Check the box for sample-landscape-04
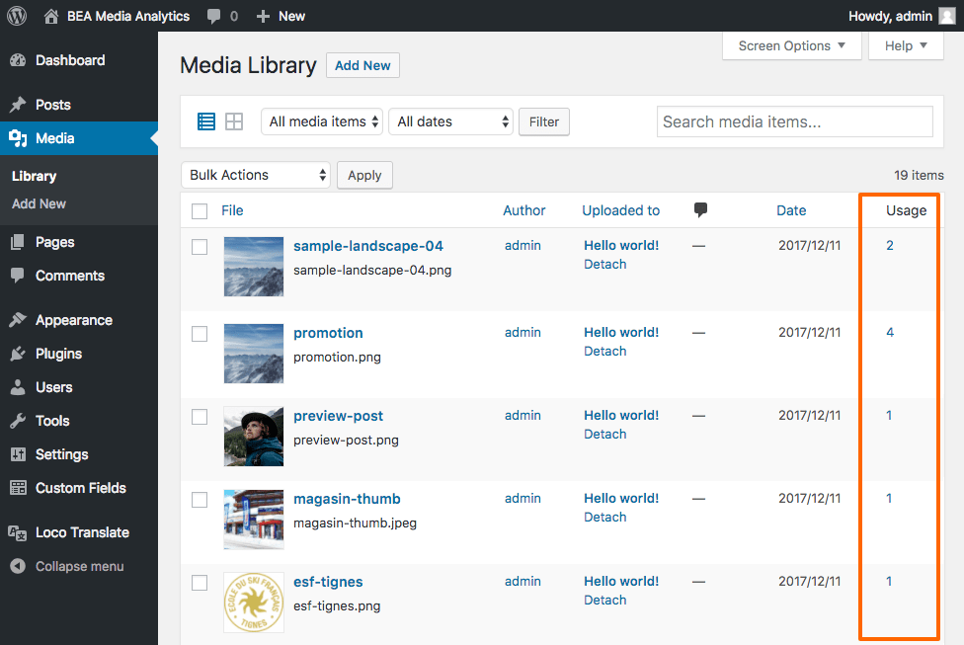964x645 pixels. tap(200, 247)
